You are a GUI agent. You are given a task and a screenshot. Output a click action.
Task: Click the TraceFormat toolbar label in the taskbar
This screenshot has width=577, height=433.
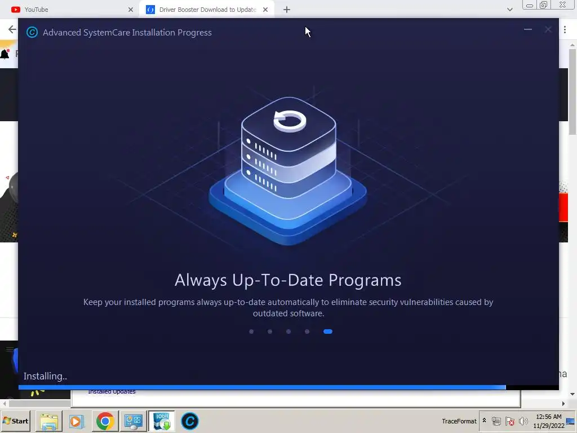coord(459,421)
